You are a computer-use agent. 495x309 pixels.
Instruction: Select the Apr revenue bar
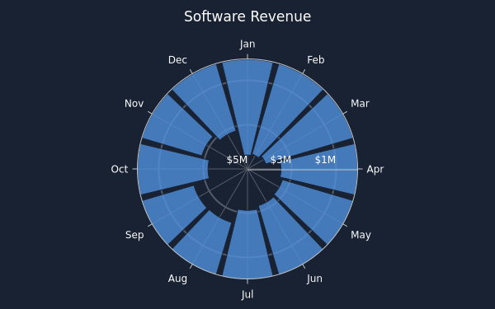pyautogui.click(x=318, y=169)
